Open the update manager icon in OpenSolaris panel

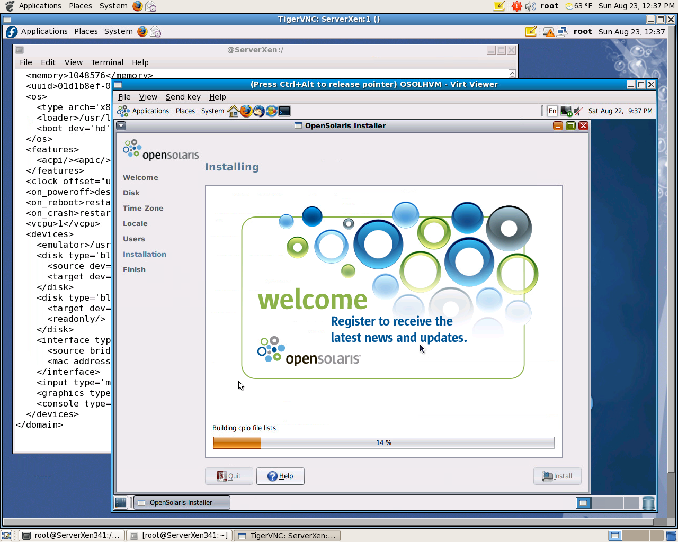tap(271, 111)
